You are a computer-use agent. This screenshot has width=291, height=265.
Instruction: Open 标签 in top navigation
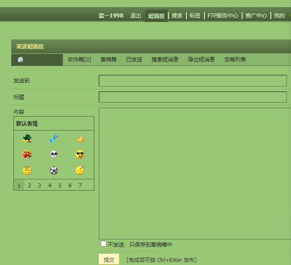195,16
